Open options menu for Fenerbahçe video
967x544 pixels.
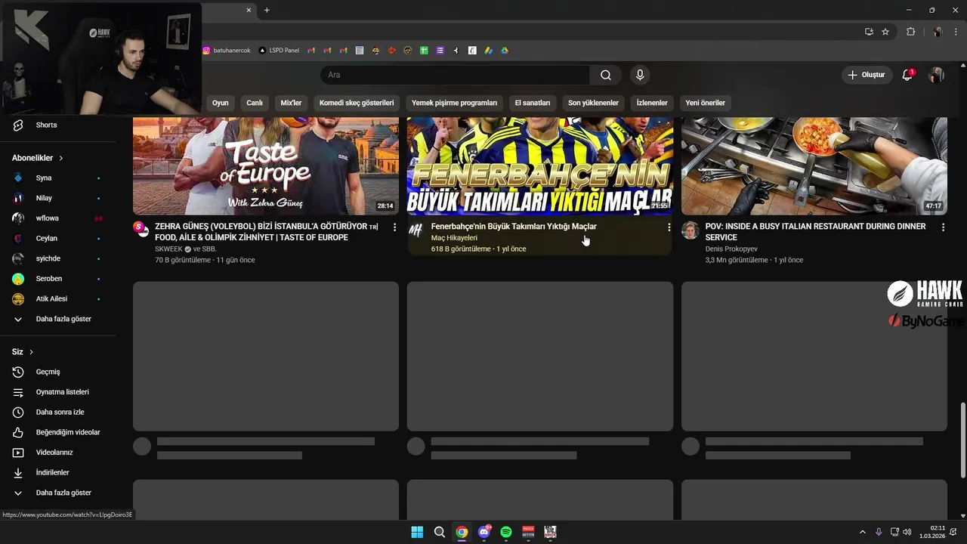coord(669,227)
